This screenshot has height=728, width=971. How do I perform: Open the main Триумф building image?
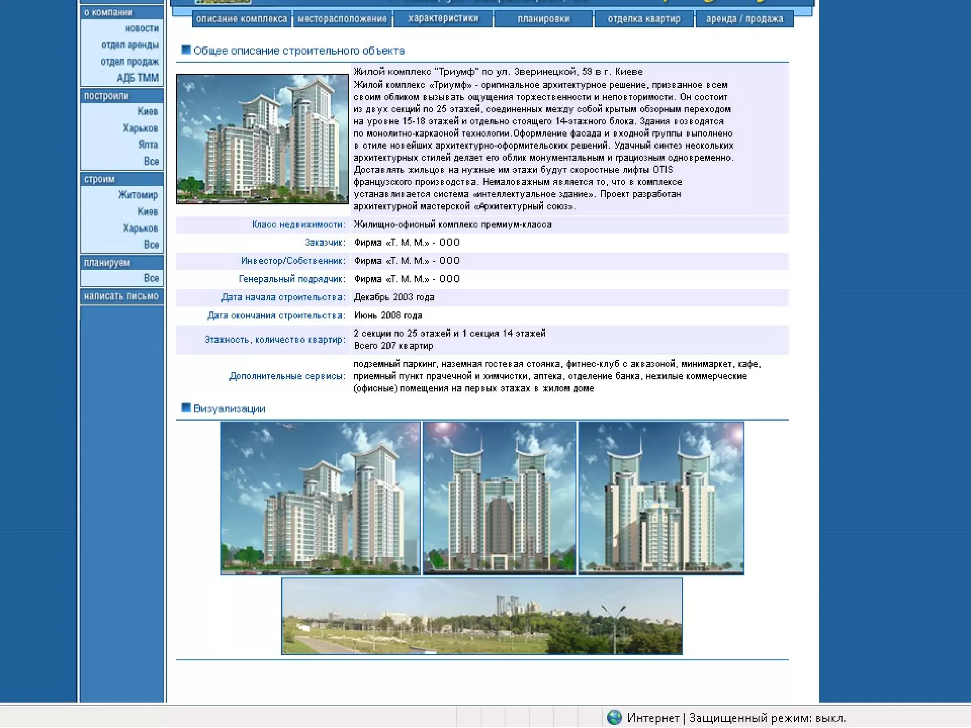tap(262, 139)
